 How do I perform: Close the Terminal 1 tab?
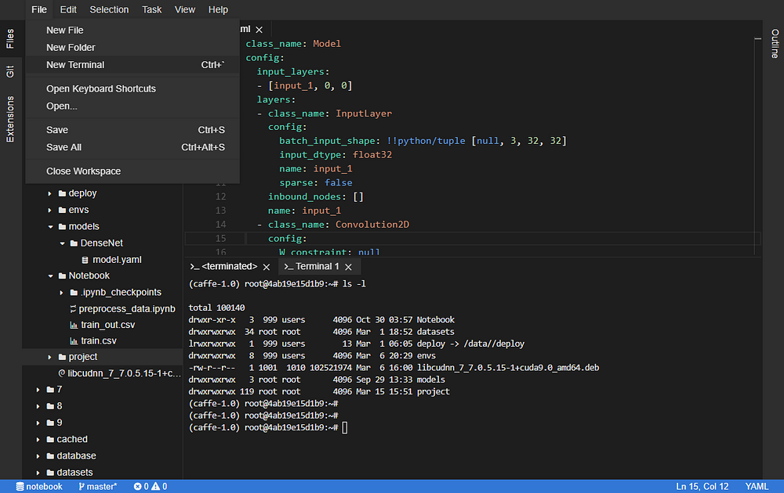pos(349,267)
